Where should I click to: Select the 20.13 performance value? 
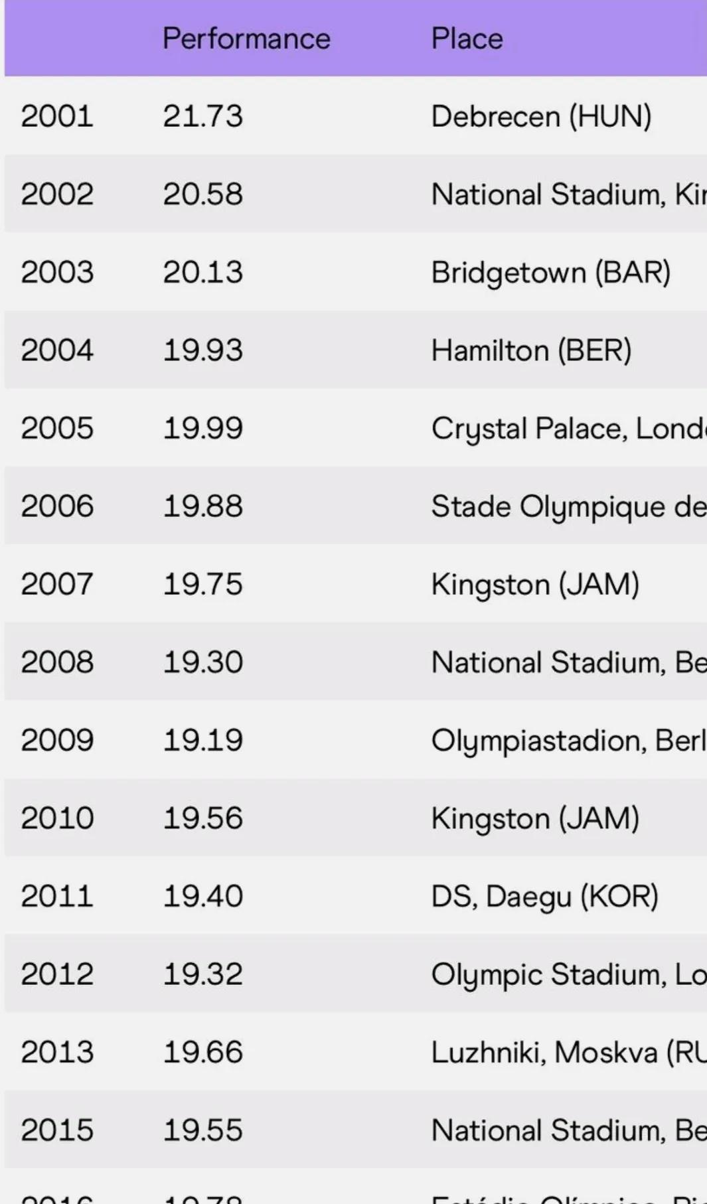pyautogui.click(x=203, y=272)
